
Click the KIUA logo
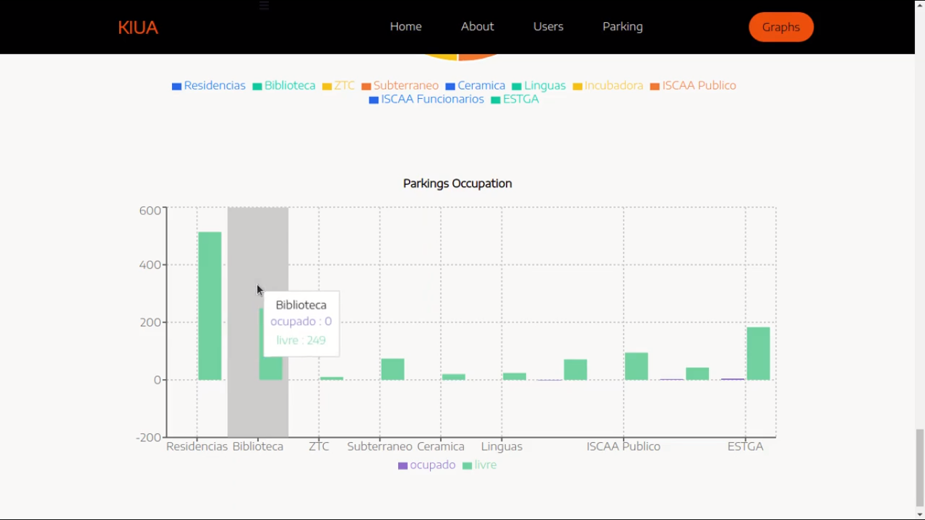[x=137, y=27]
